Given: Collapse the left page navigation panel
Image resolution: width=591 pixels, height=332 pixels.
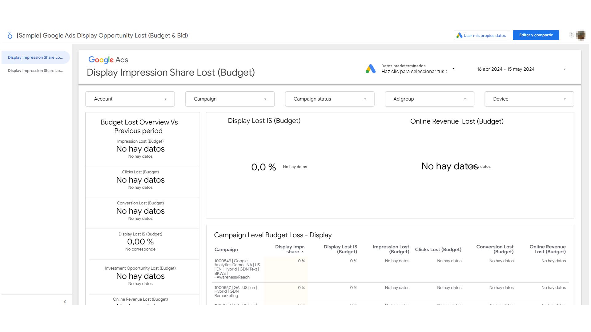Looking at the screenshot, I should 65,302.
